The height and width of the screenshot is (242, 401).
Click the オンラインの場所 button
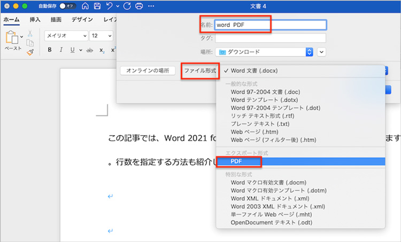tap(148, 71)
